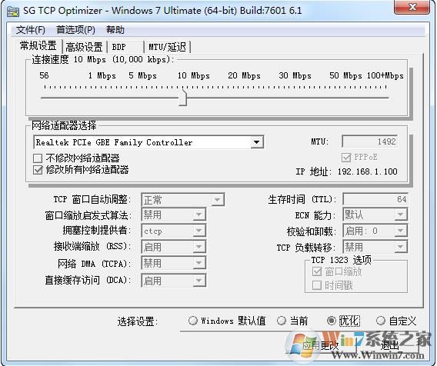Switch to the 常规设置 tab
Image resolution: width=437 pixels, height=366 pixels.
tap(38, 45)
